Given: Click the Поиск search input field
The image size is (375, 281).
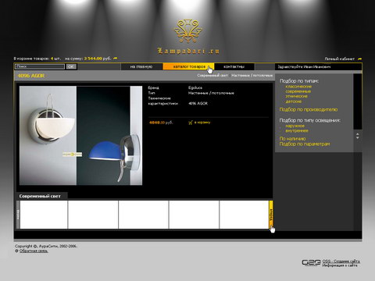Looking at the screenshot, I should coord(40,66).
